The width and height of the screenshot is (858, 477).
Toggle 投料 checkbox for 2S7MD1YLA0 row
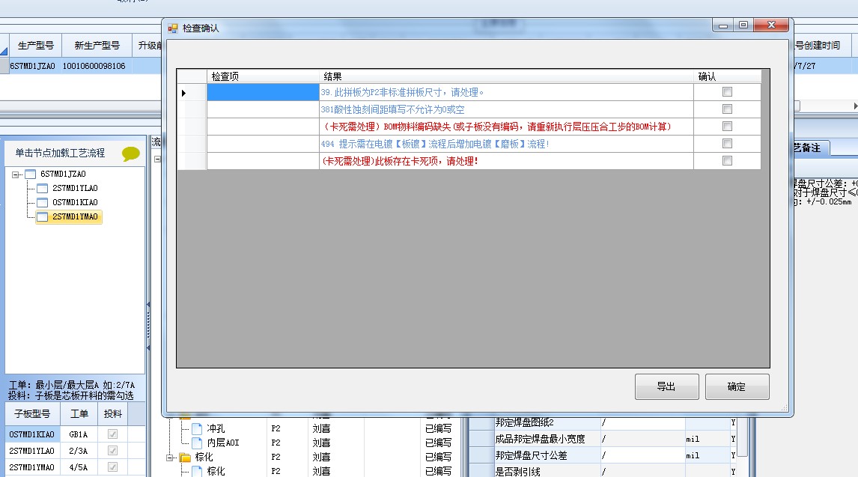[x=113, y=450]
